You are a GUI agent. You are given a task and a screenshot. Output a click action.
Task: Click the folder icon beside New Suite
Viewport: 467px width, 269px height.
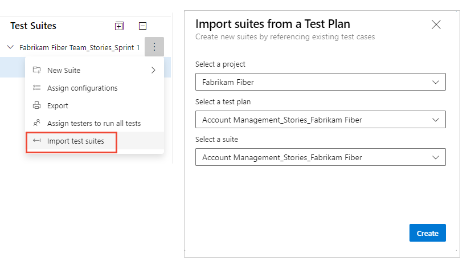tap(37, 70)
